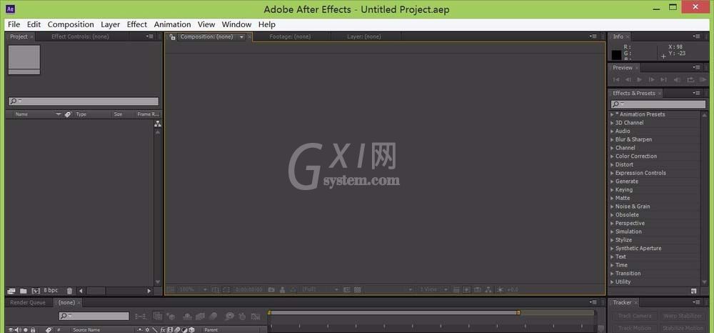Play the preview with the play button

639,80
